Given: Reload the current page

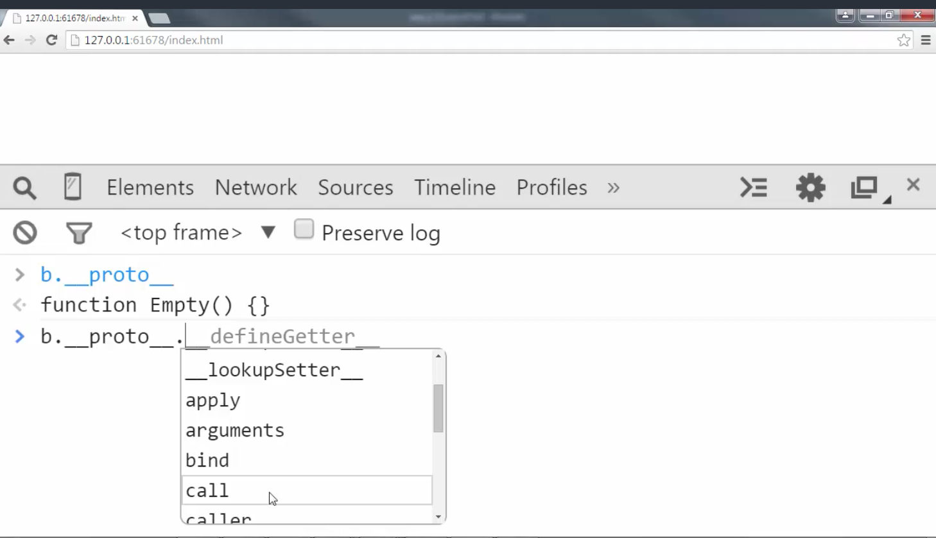Looking at the screenshot, I should coord(51,40).
